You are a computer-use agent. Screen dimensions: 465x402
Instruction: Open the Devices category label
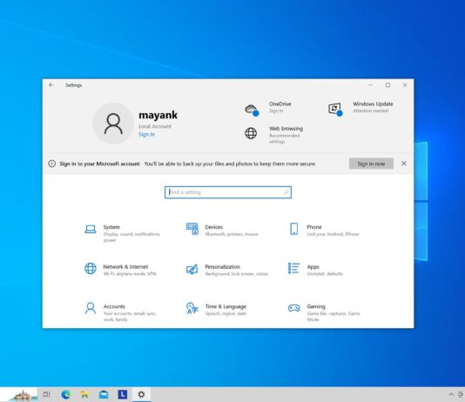click(x=214, y=227)
